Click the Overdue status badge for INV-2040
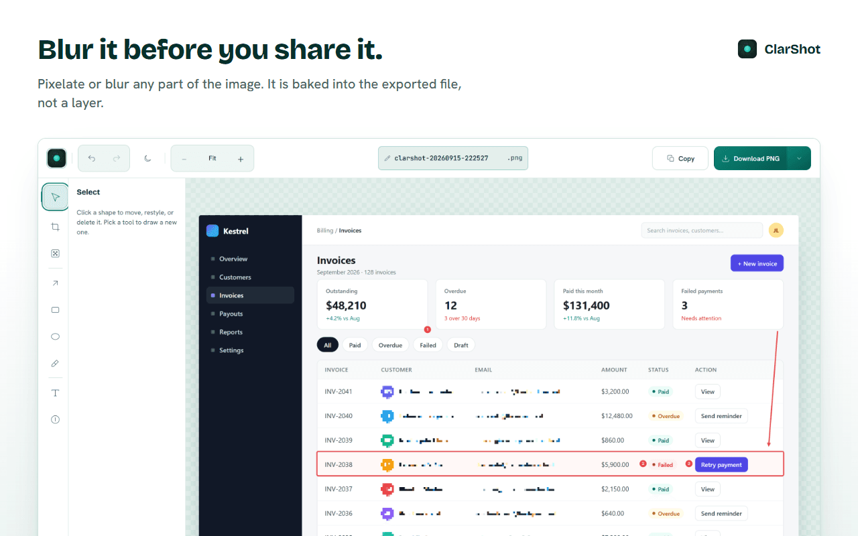This screenshot has width=858, height=536. (666, 416)
